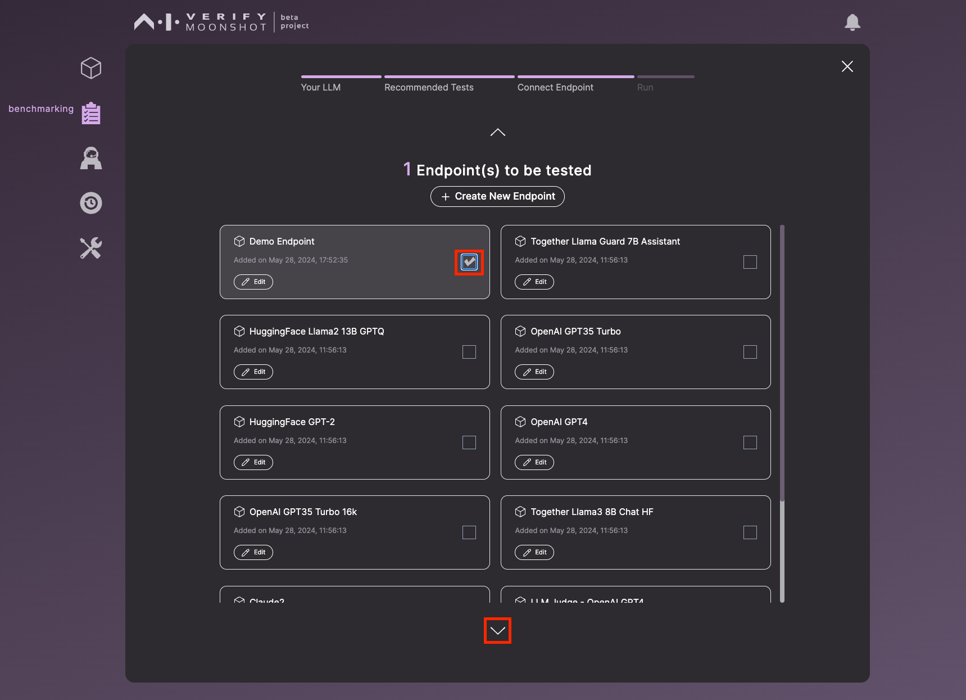Close the endpoint selection dialog
Screen dimensions: 966x700
coord(847,66)
